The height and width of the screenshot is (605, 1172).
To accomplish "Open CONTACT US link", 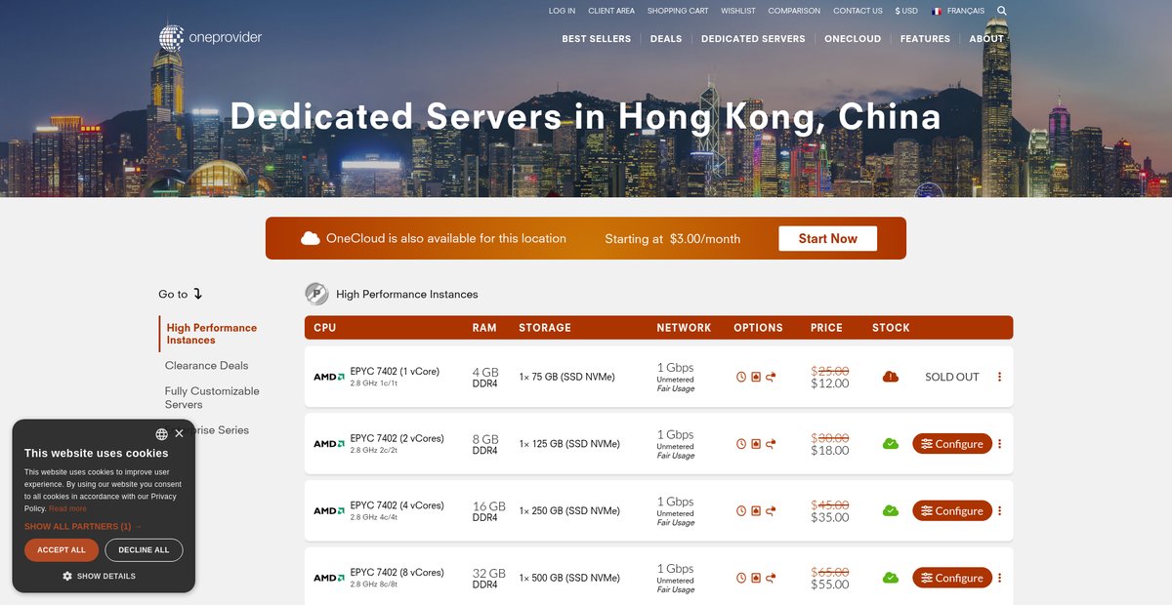I will [x=858, y=11].
